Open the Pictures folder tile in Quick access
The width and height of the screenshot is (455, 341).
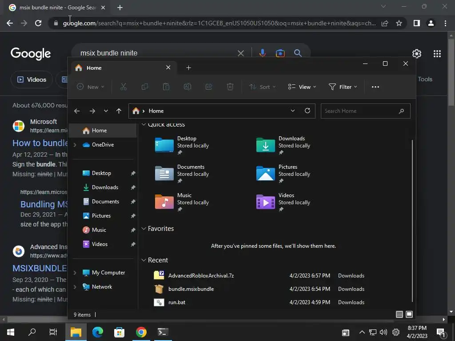pos(283,174)
